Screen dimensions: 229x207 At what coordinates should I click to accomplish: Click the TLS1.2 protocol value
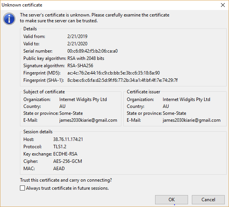[x=60, y=146]
